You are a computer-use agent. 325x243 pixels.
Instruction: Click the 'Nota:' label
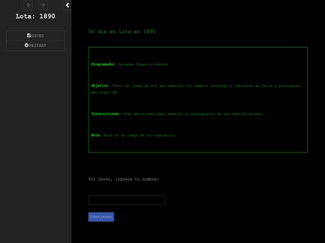[x=96, y=136]
